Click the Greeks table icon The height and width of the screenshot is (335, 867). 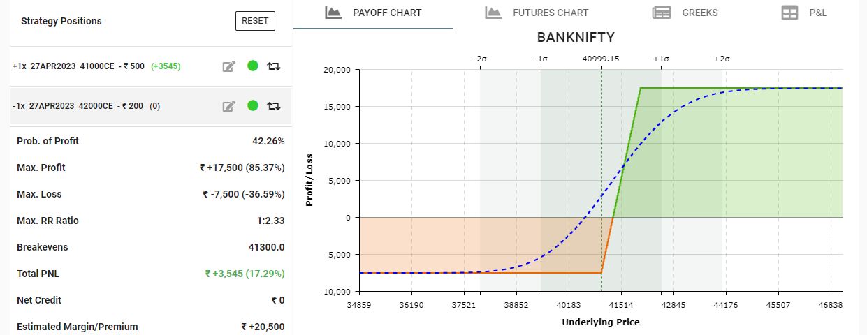(662, 13)
